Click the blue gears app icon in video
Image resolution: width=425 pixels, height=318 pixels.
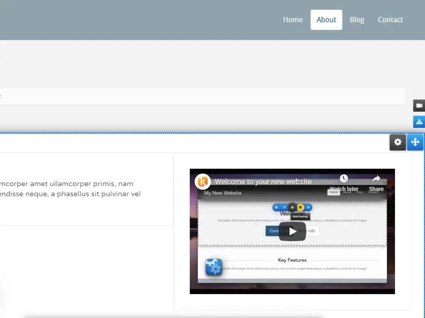click(214, 267)
